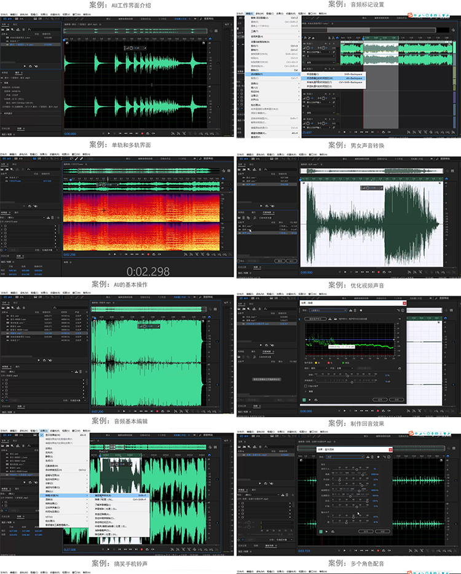Click Import File icon in AU工作界面介绍 Files panel
Image resolution: width=461 pixels, height=574 pixels.
(8, 29)
